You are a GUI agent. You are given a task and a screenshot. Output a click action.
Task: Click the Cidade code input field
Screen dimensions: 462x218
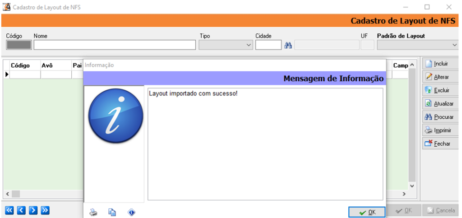click(x=268, y=45)
